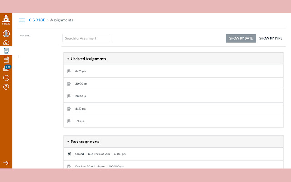This screenshot has width=291, height=182.
Task: Open the Courses book icon
Action: click(x=6, y=51)
